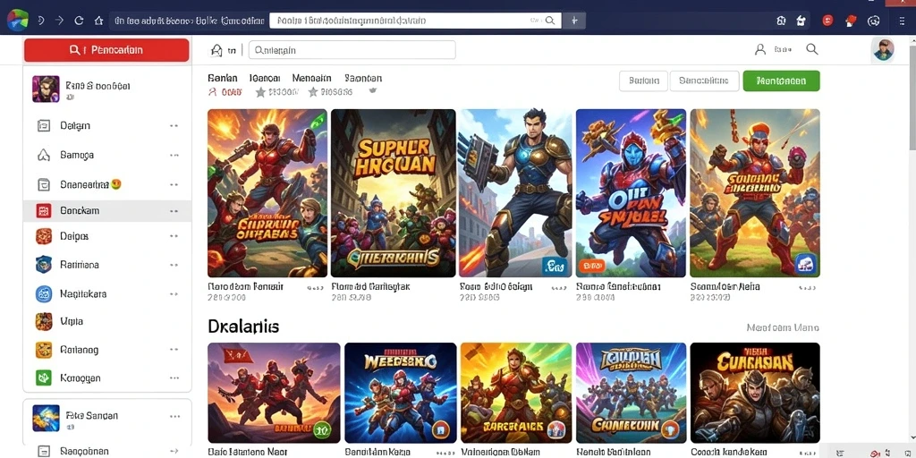Screen dimensions: 916x458
Task: Click the Deipas game icon in the sidebar
Action: [x=44, y=236]
